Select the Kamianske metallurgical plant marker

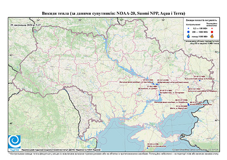click(153, 84)
